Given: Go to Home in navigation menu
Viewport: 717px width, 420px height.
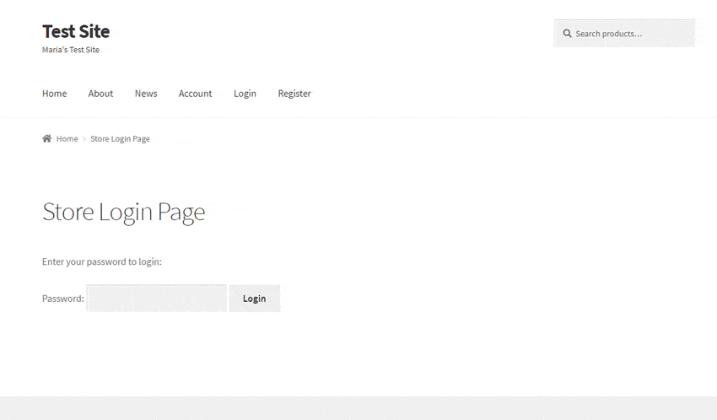Looking at the screenshot, I should [x=55, y=94].
